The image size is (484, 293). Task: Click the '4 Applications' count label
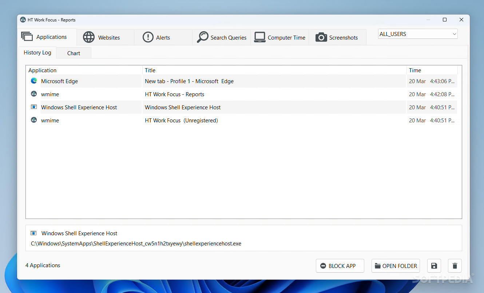click(x=43, y=265)
